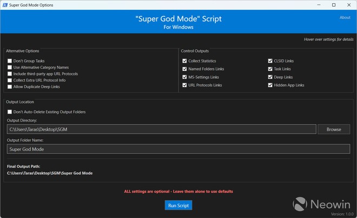This screenshot has height=218, width=357.
Task: Click the Output Folder Name field
Action: point(178,149)
